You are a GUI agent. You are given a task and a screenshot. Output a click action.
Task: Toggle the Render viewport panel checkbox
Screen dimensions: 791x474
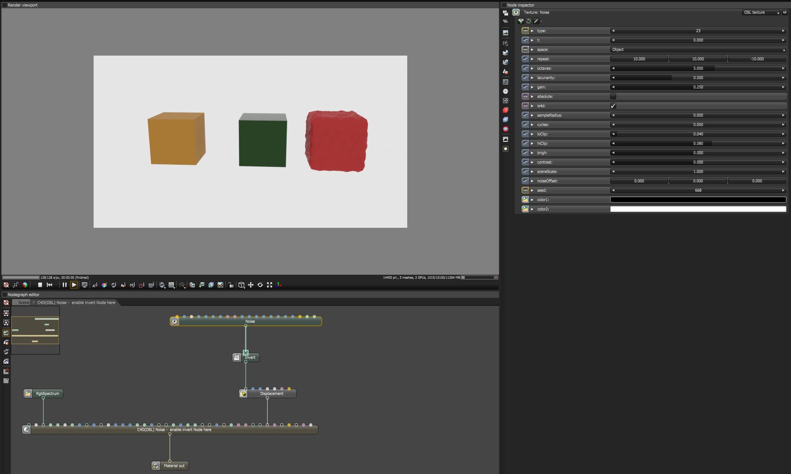coord(5,5)
